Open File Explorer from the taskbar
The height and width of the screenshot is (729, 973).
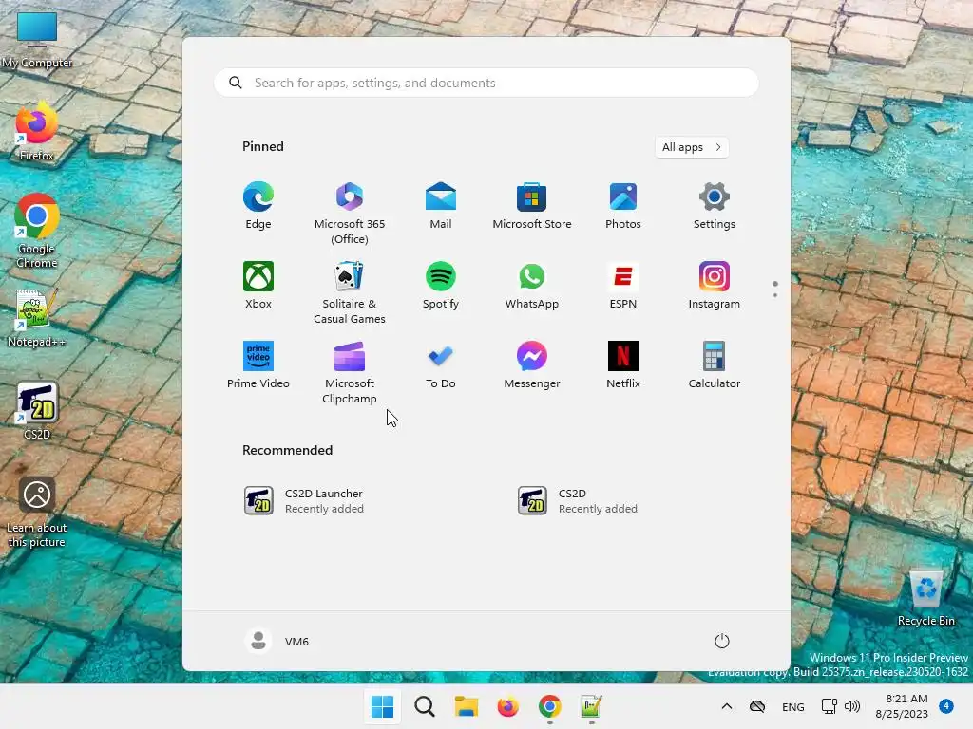[x=466, y=706]
